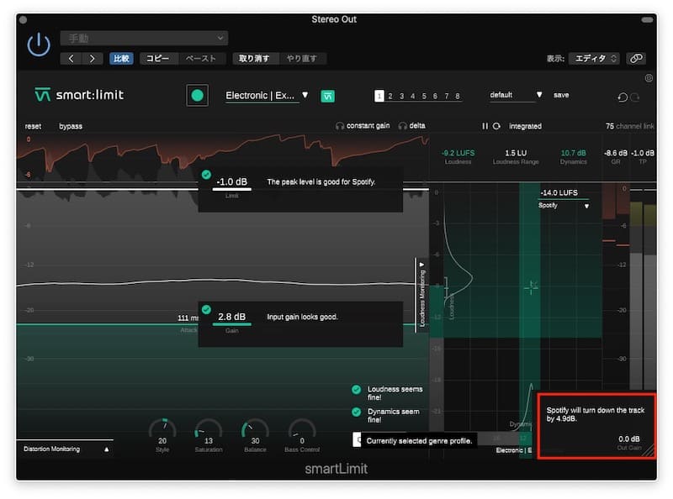673x499 pixels.
Task: Click the checkmark next to Dynamics seem fine
Action: coord(356,412)
